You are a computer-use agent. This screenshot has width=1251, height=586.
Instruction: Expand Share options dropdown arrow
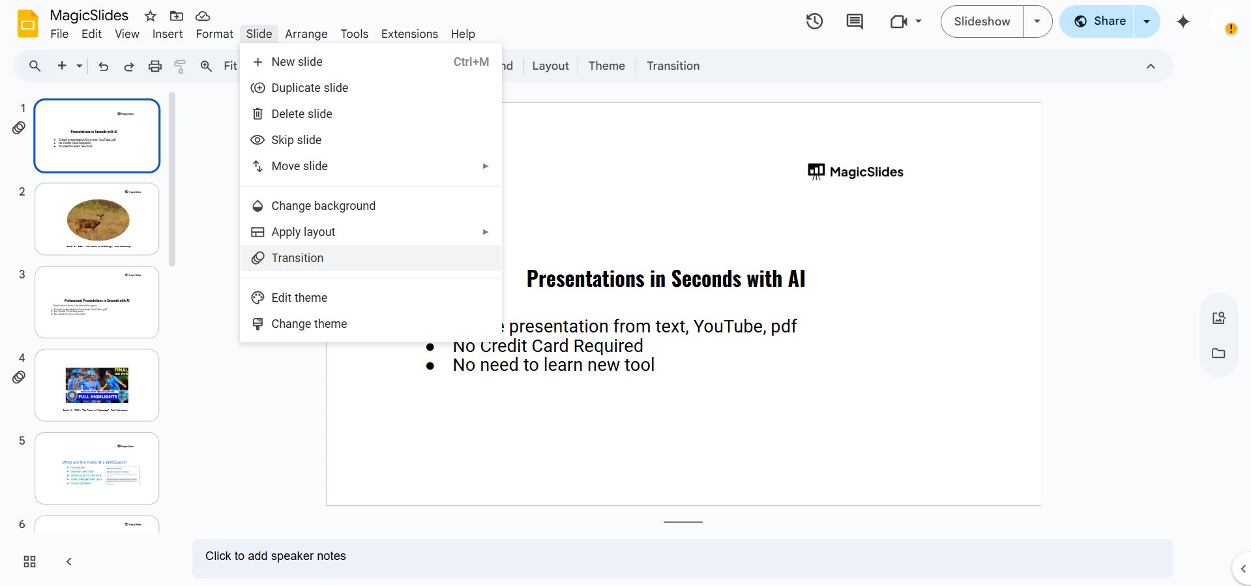click(x=1146, y=22)
